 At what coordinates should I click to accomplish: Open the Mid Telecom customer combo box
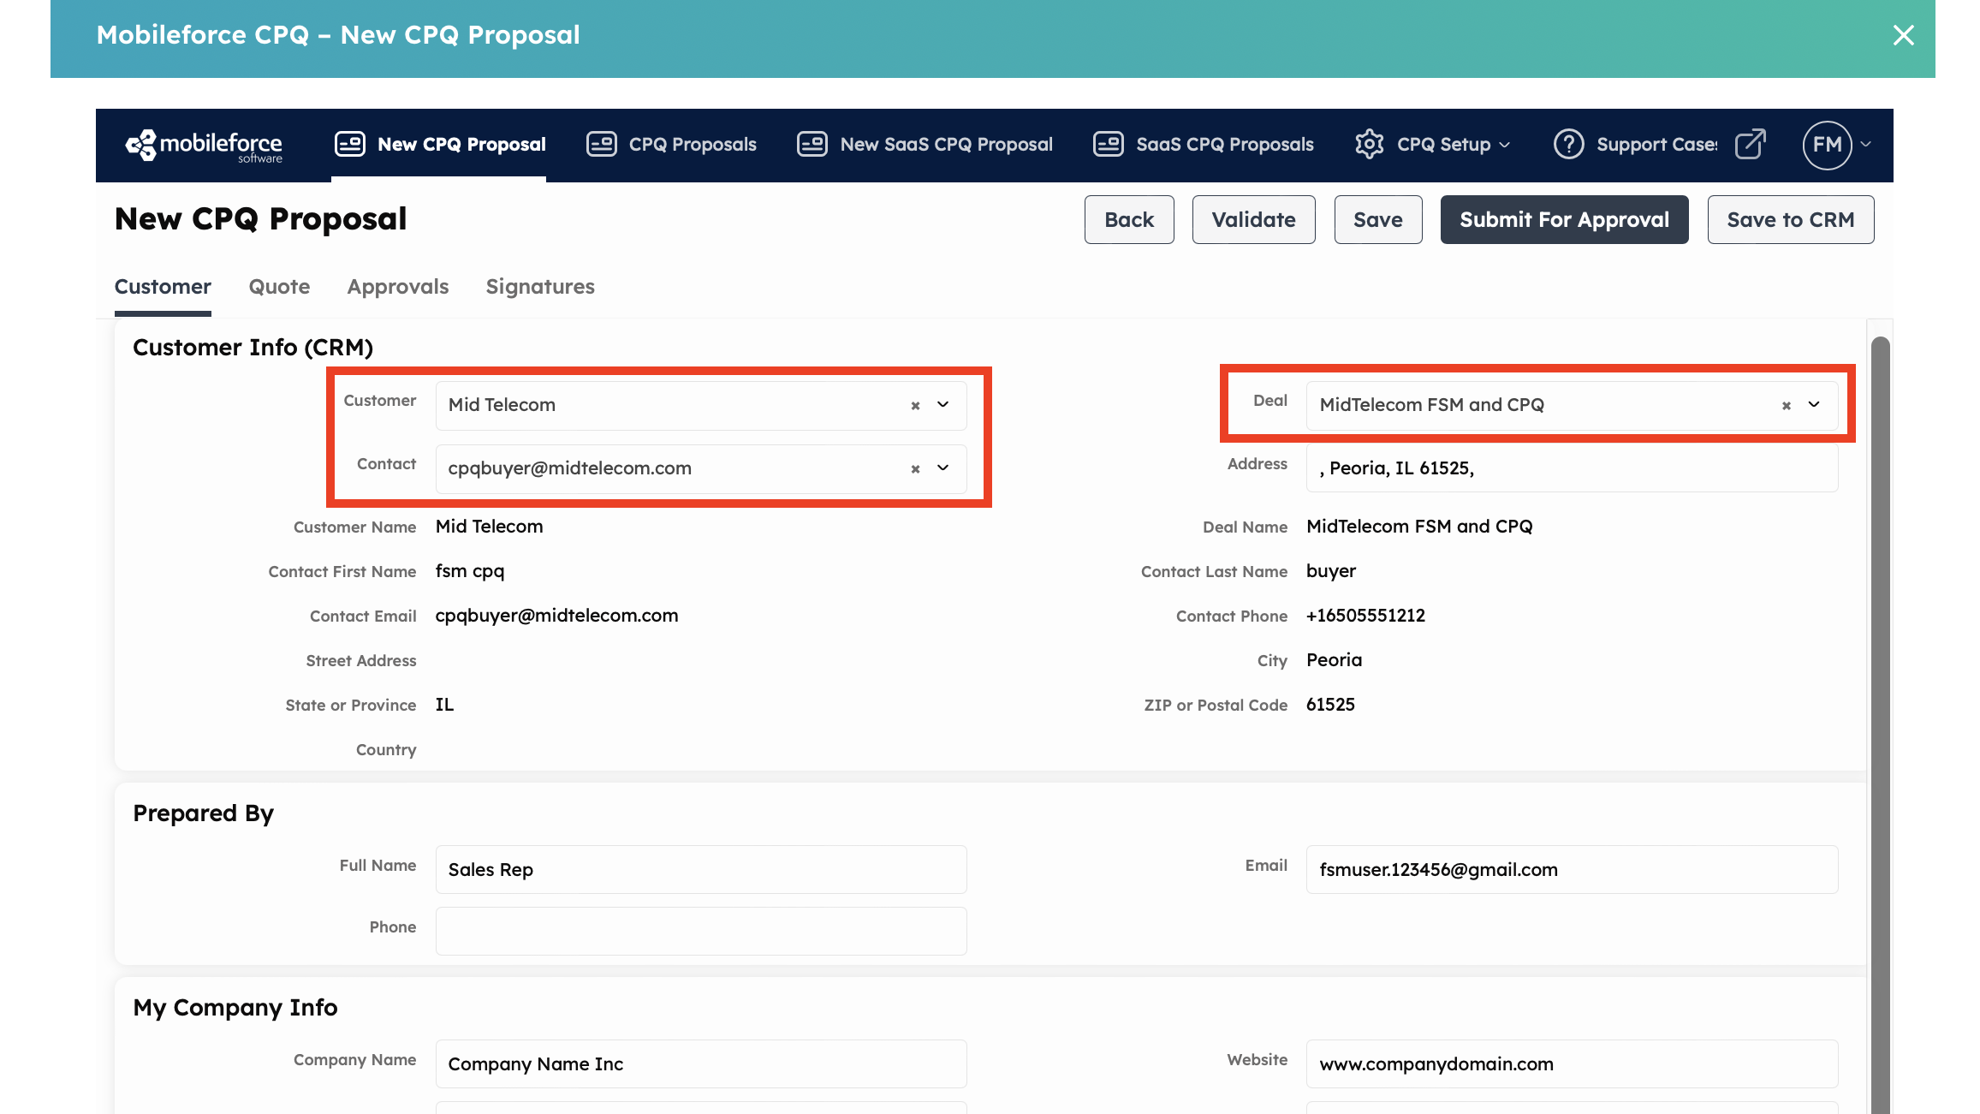tap(700, 405)
